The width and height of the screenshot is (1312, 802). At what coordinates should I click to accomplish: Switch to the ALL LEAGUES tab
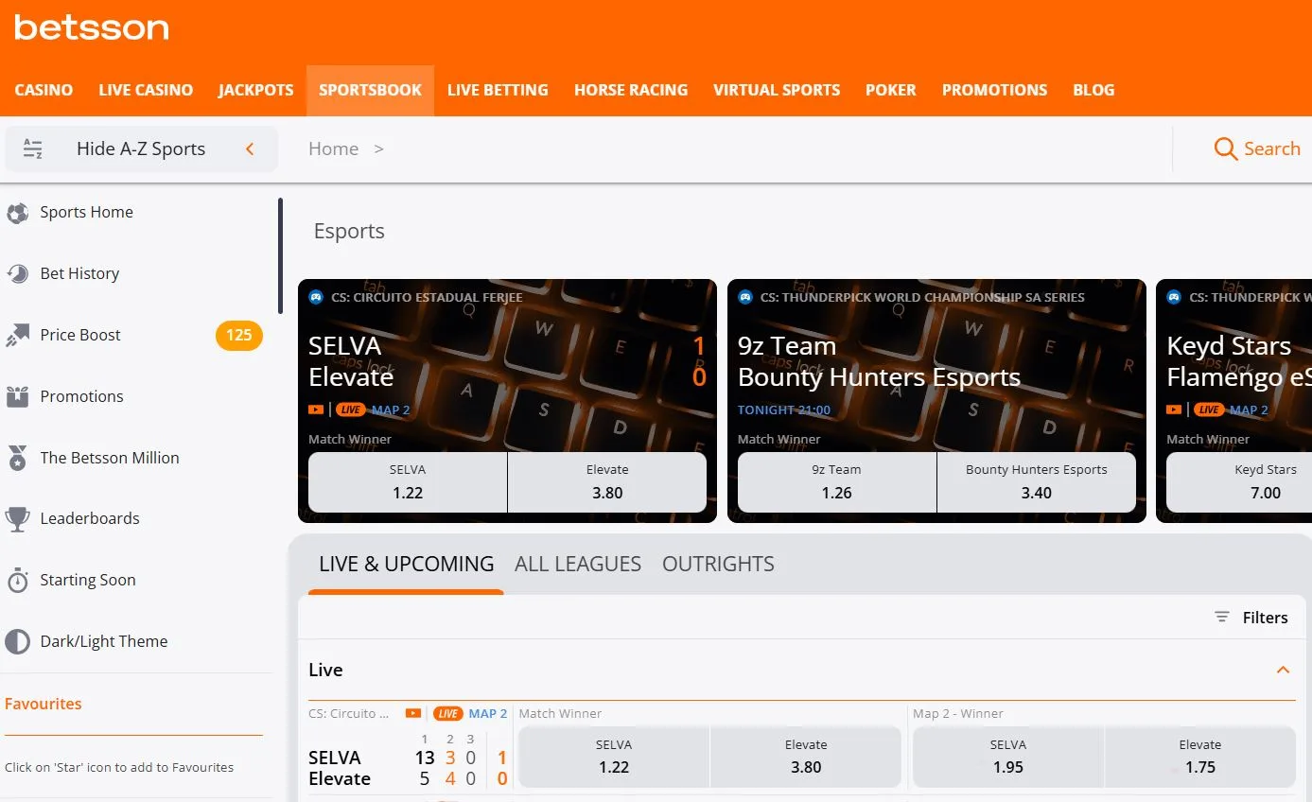578,565
